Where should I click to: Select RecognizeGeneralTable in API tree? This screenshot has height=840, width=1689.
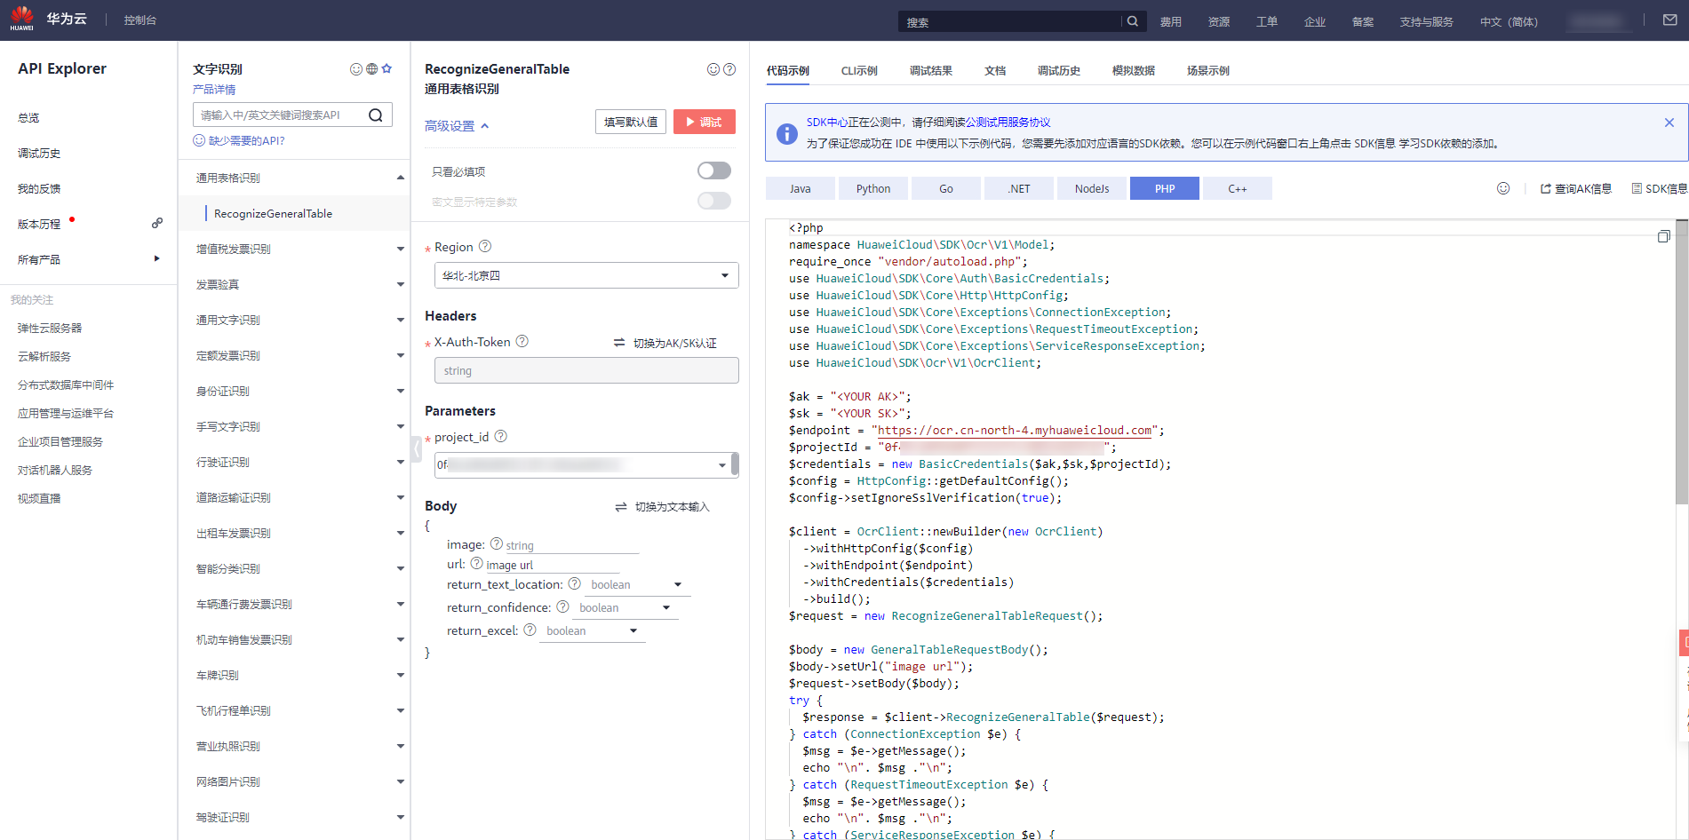coord(273,213)
